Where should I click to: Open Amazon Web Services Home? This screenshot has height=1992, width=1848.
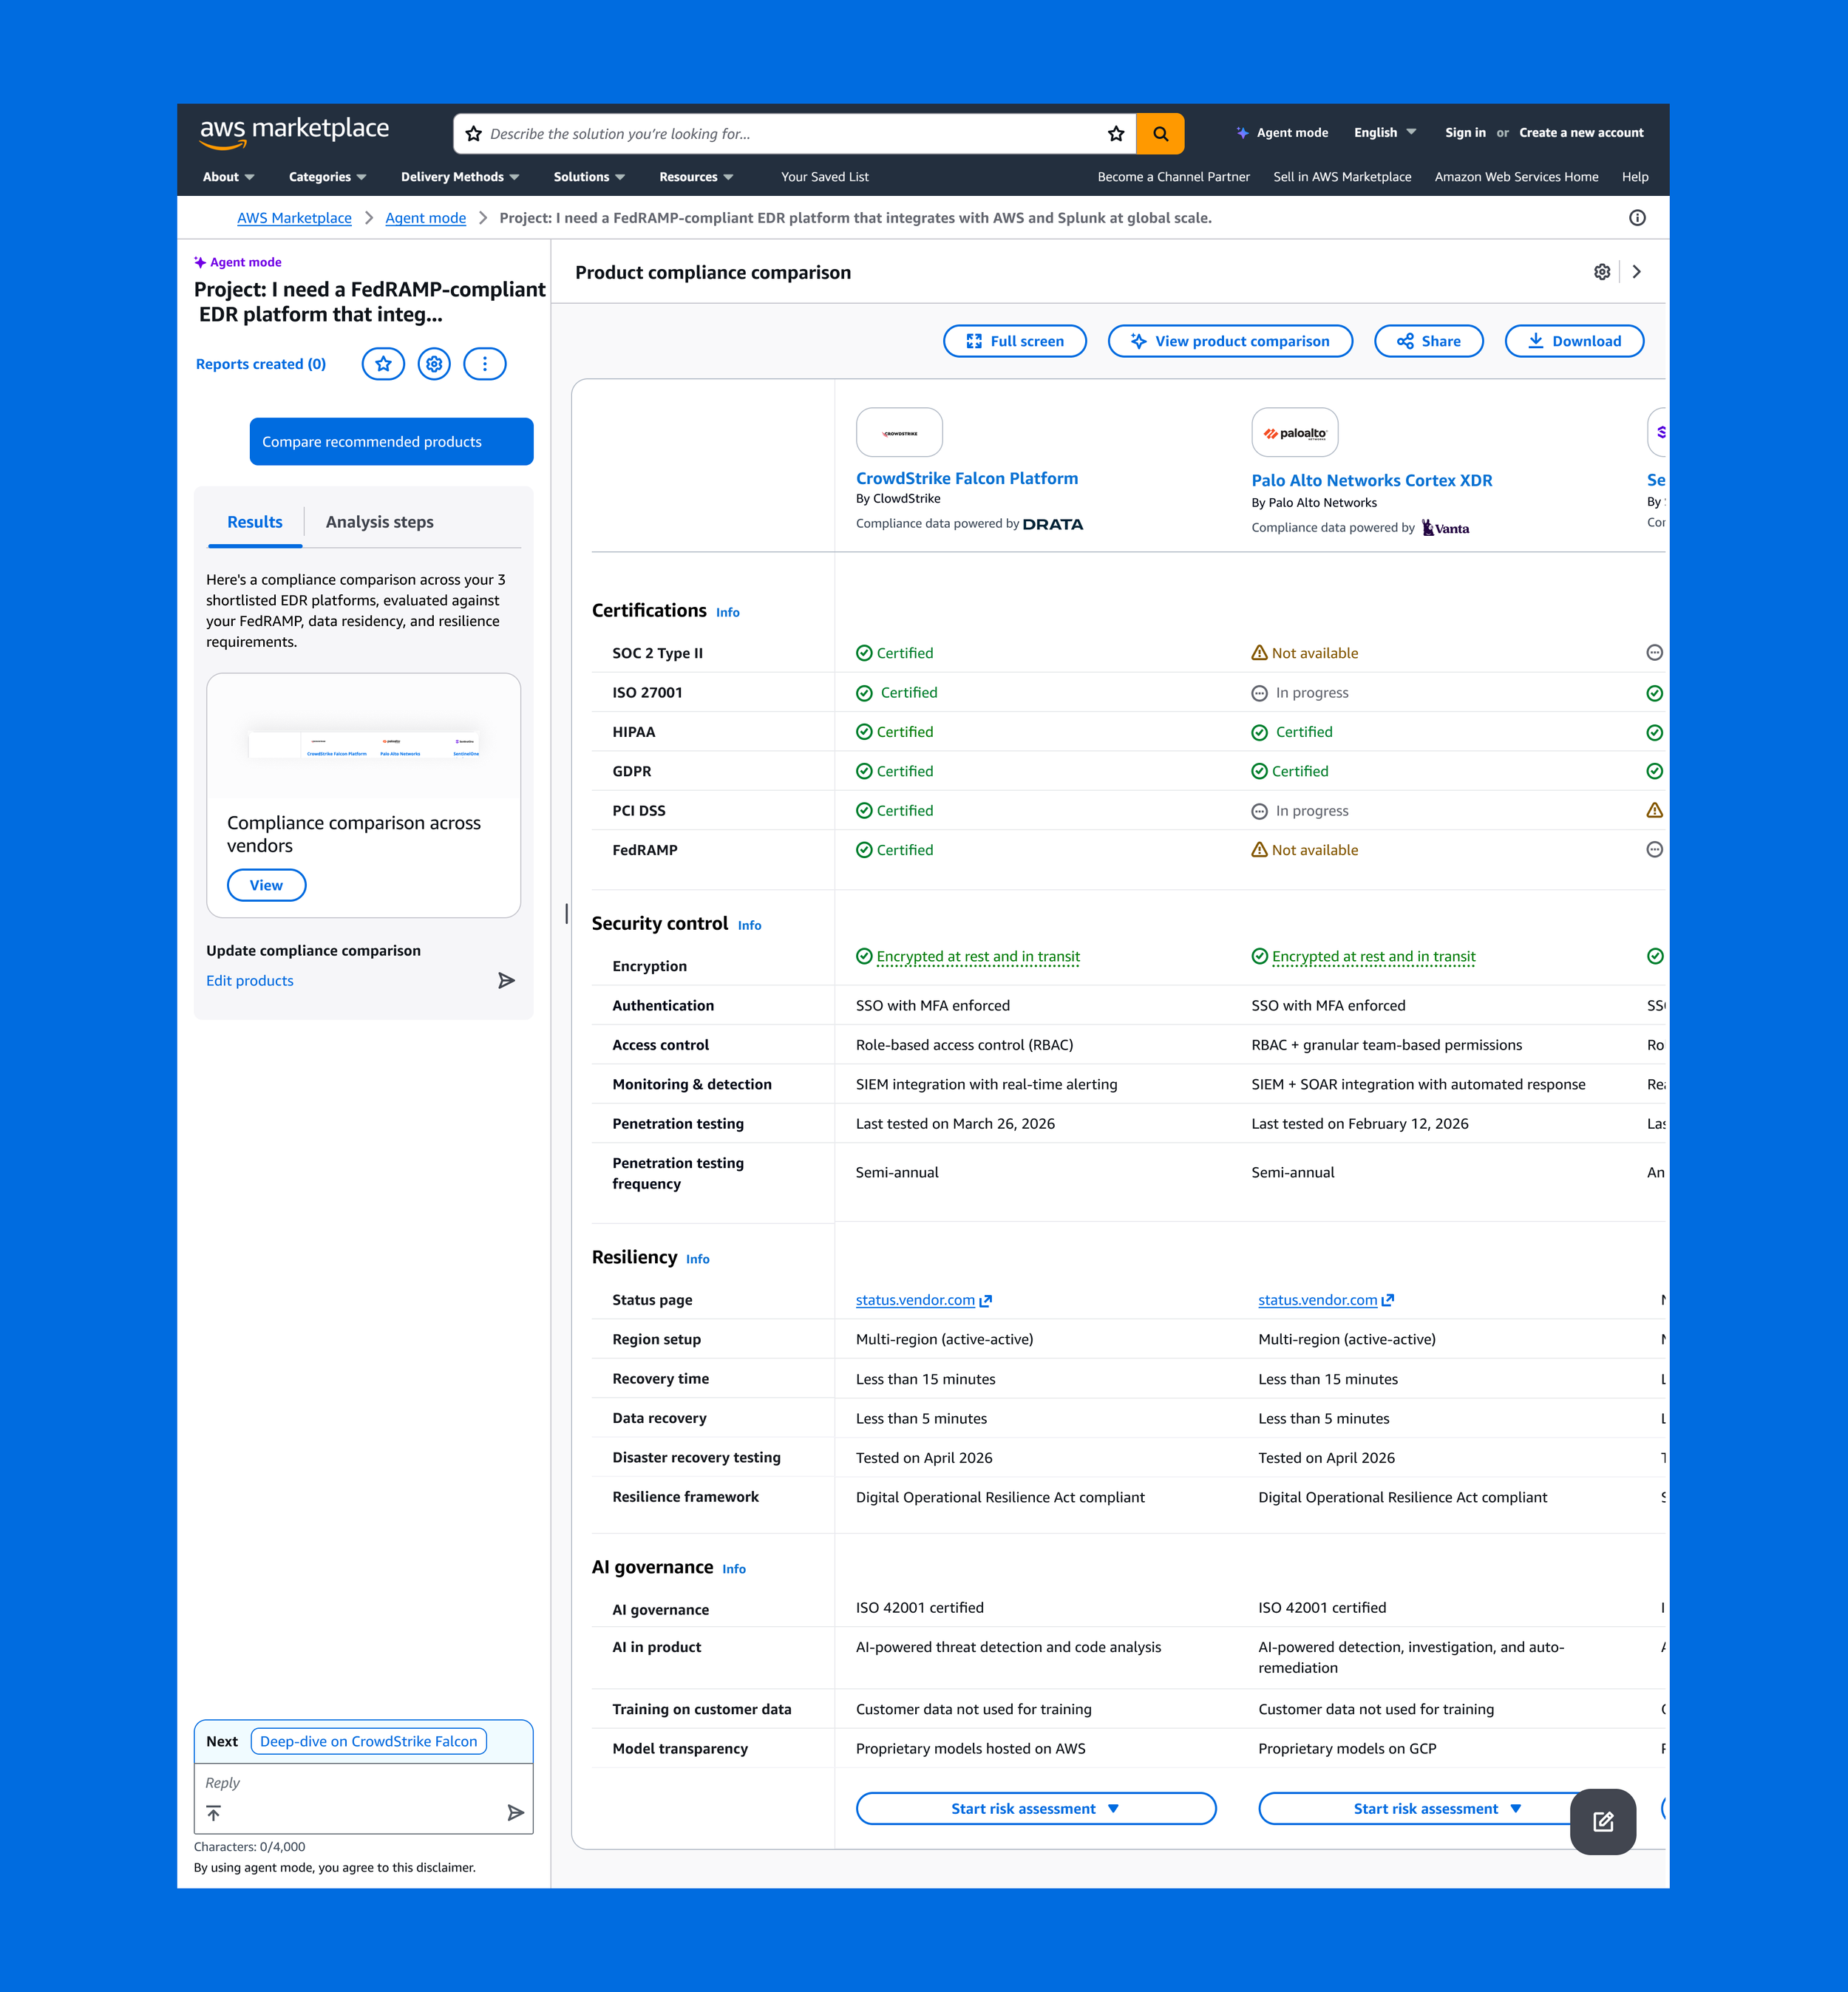point(1516,177)
